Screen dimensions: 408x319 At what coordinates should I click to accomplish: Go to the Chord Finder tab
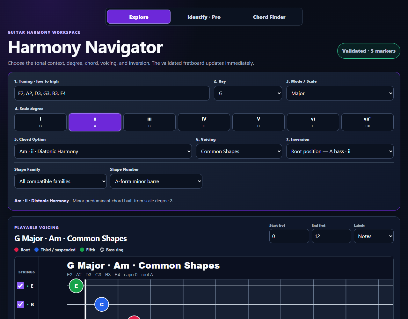point(269,17)
